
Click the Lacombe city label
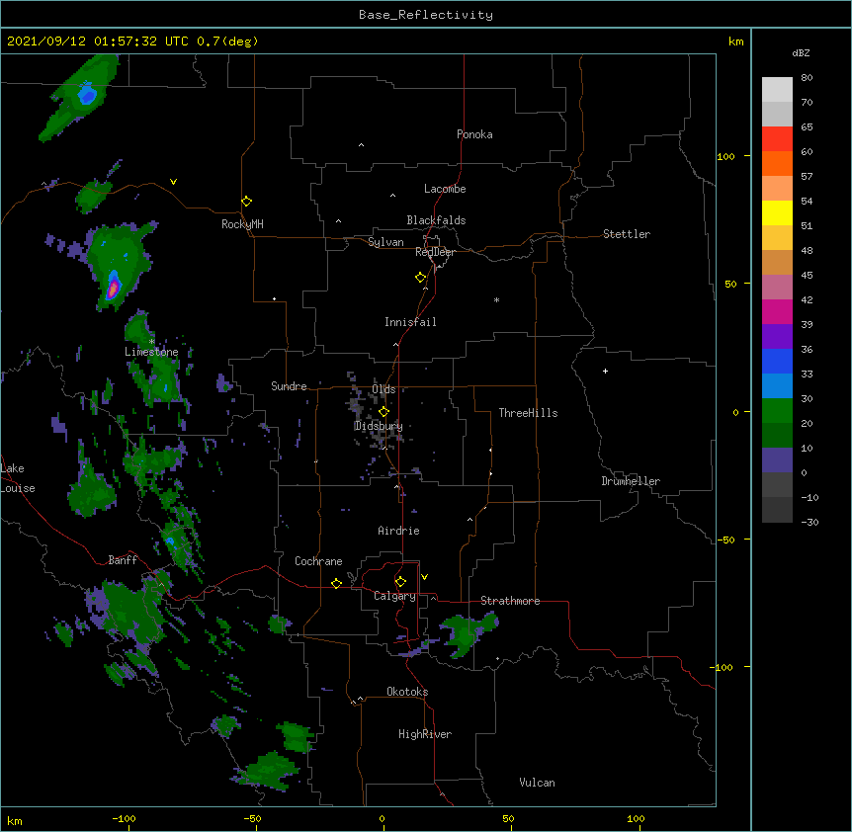point(445,189)
